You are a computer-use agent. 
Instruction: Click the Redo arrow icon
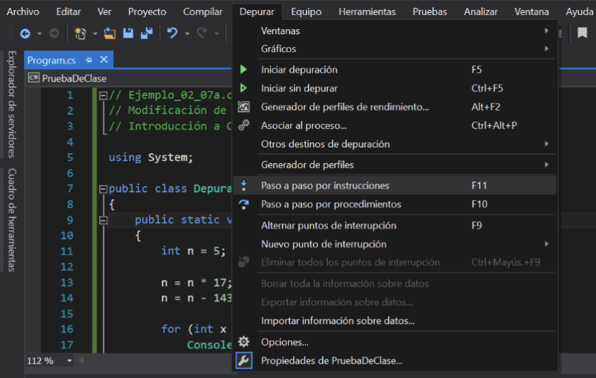pos(202,33)
